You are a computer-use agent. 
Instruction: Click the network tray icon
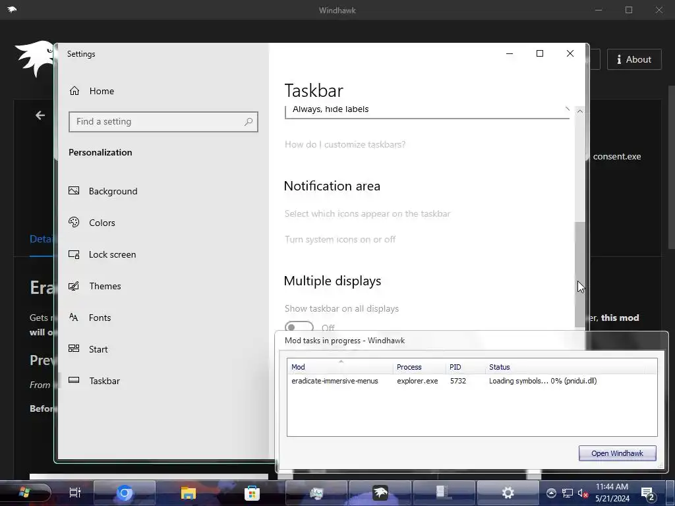tap(568, 493)
